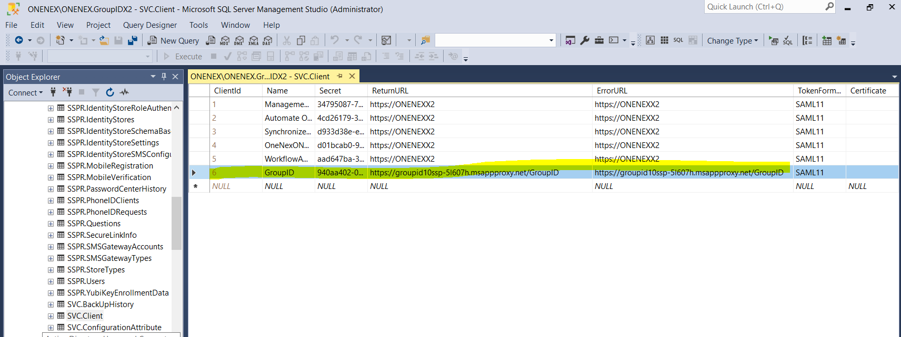Expand the SSPR.MobileRegistration table node
This screenshot has height=337, width=901.
pos(51,166)
